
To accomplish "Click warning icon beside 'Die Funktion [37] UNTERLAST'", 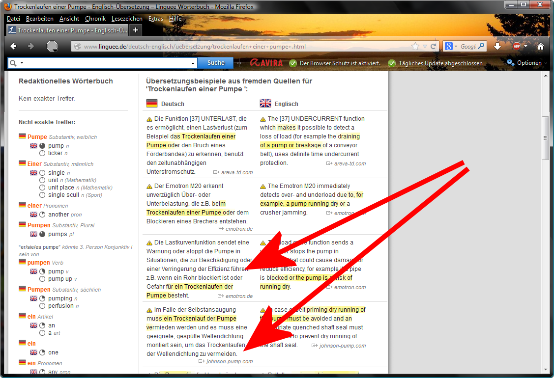I will (149, 119).
